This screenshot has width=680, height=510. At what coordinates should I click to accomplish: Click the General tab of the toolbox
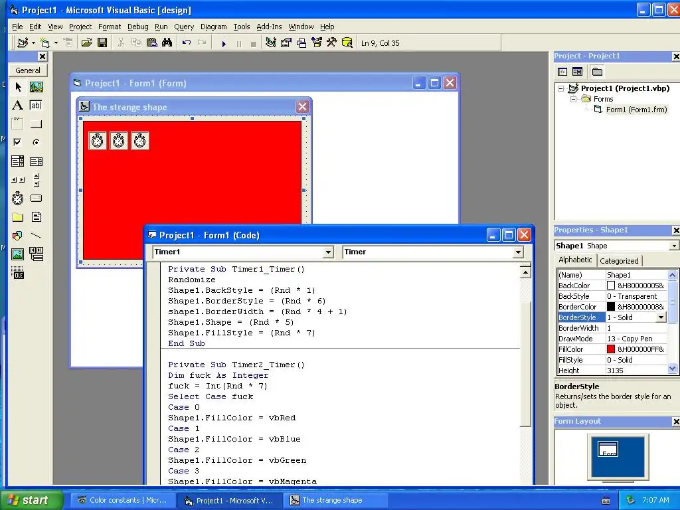pos(28,70)
